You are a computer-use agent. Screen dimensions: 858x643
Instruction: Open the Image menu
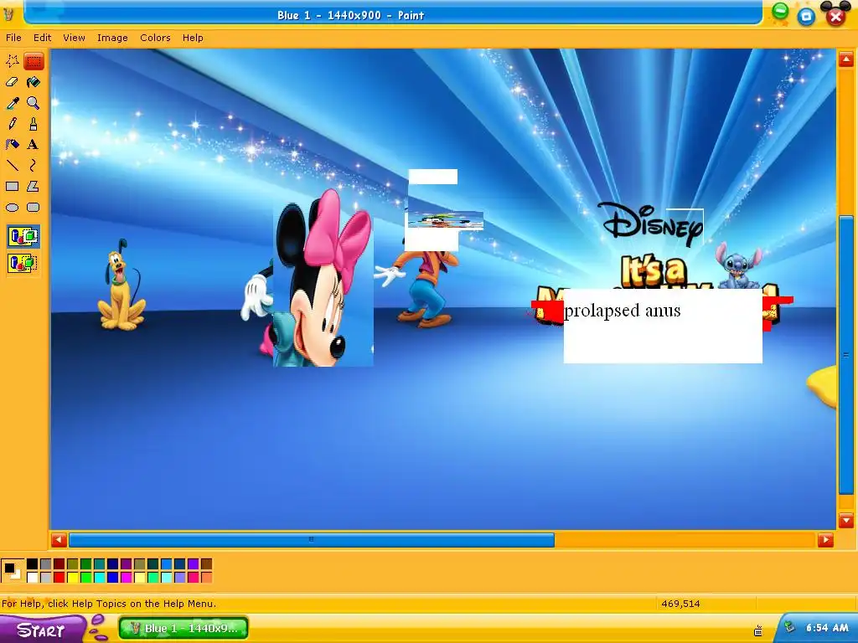point(112,38)
